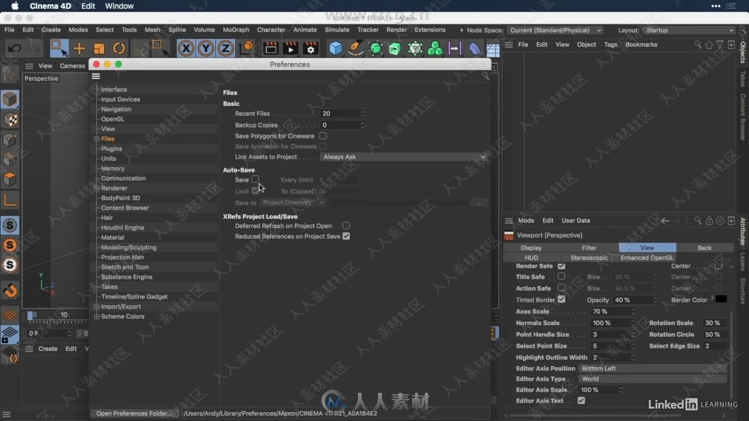Click the lock icon in Attributes manager
The image size is (749, 421).
tap(709, 220)
